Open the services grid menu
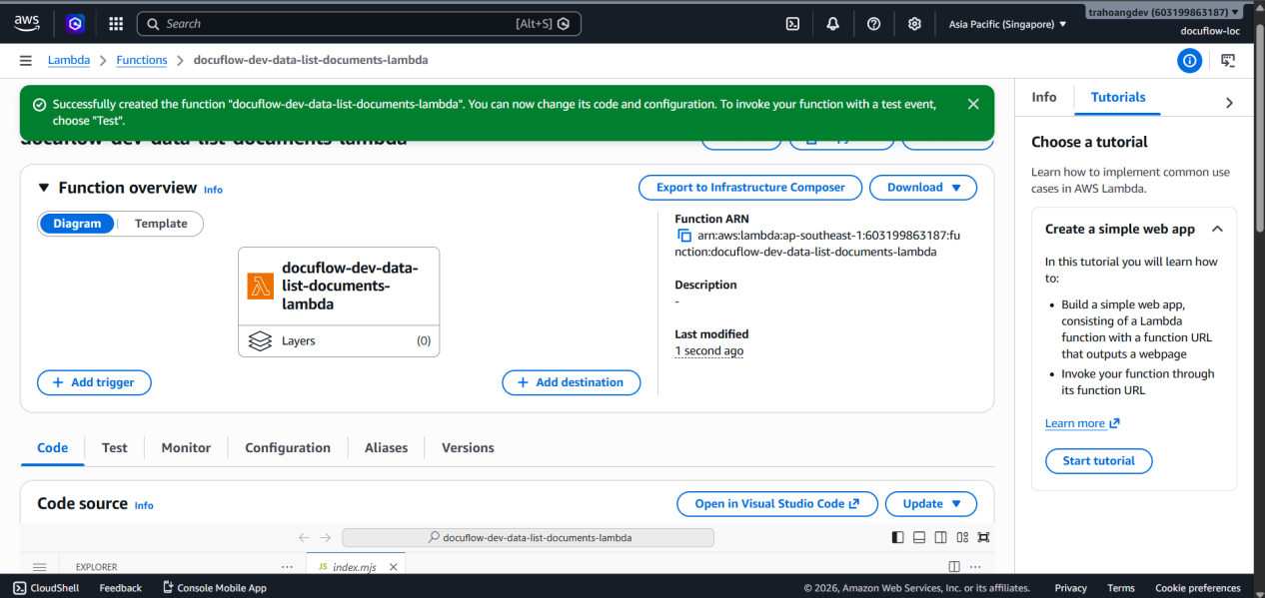Screen dimensions: 1265x598 116,23
